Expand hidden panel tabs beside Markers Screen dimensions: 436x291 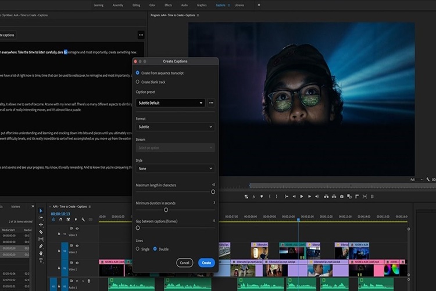pyautogui.click(x=33, y=207)
